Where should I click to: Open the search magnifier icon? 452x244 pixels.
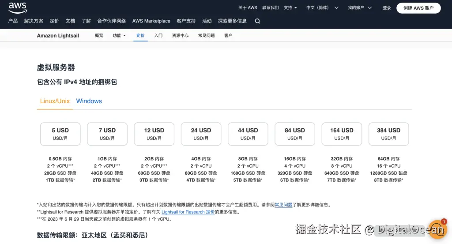[x=257, y=21]
